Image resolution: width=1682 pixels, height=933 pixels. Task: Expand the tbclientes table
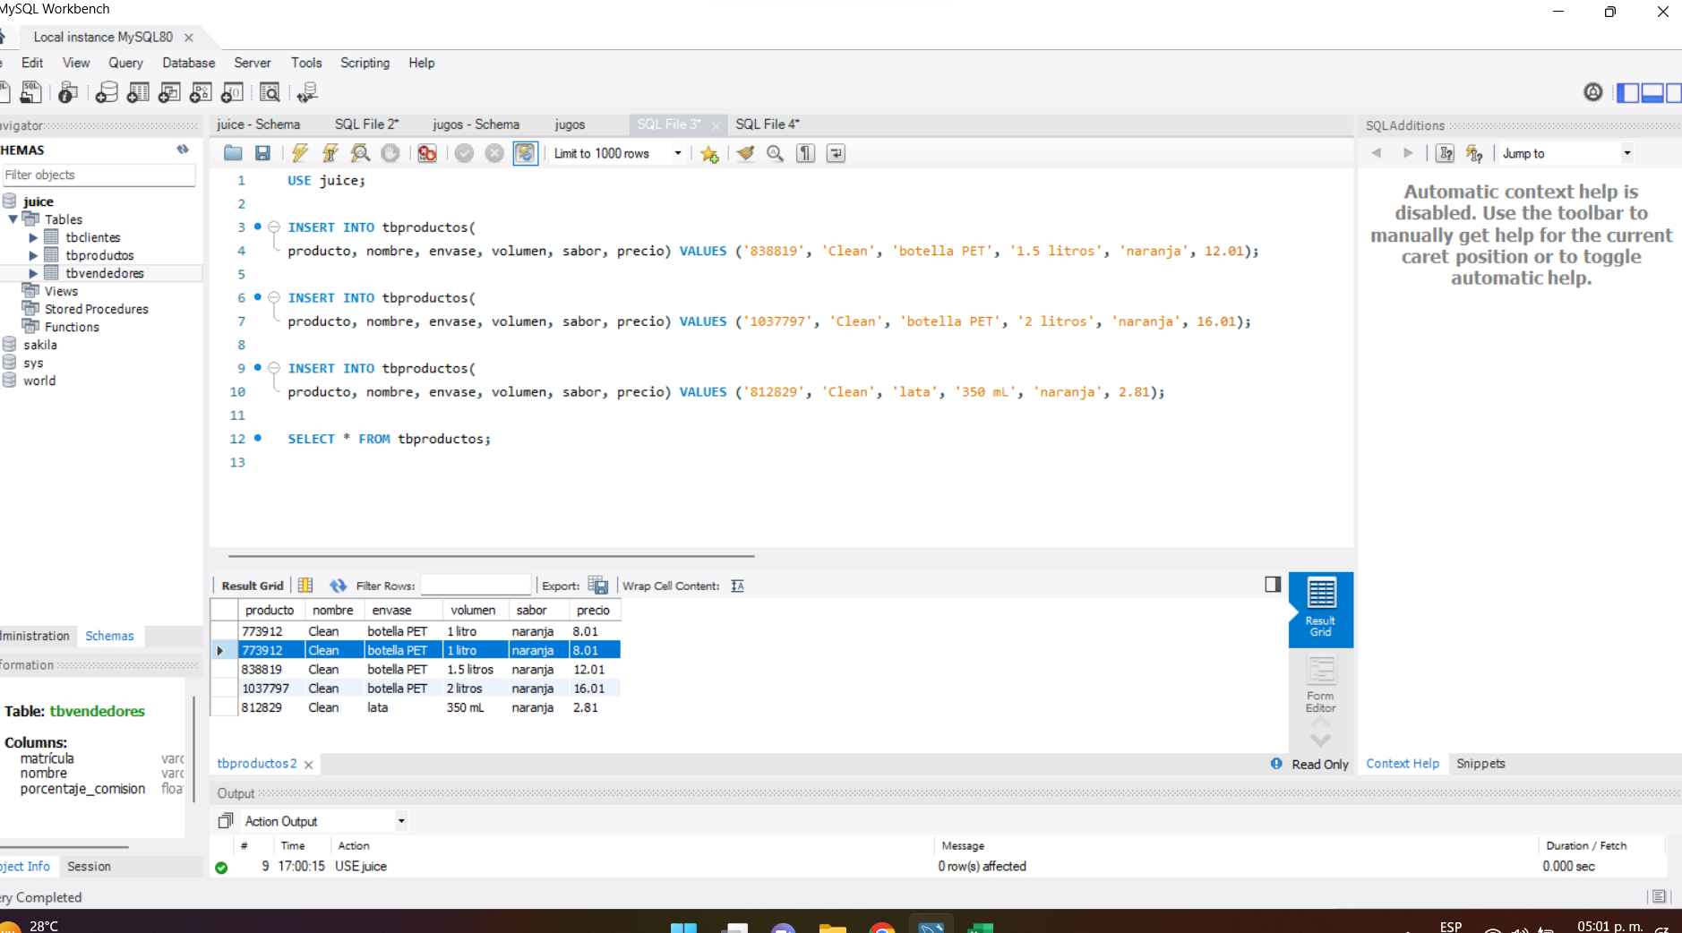[x=33, y=237]
